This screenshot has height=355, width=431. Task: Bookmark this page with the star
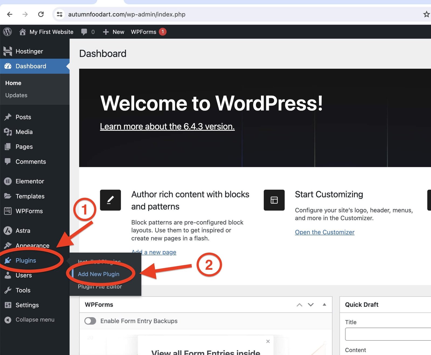pos(426,14)
